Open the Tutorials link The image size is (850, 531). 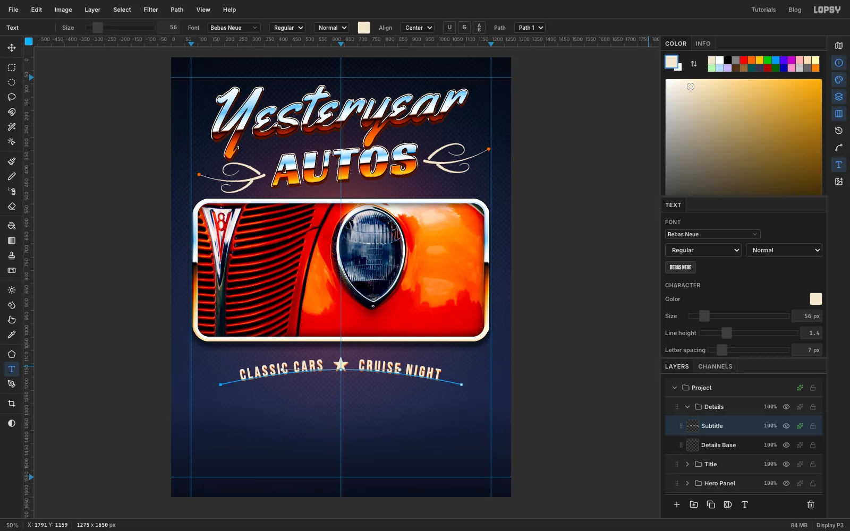click(763, 10)
